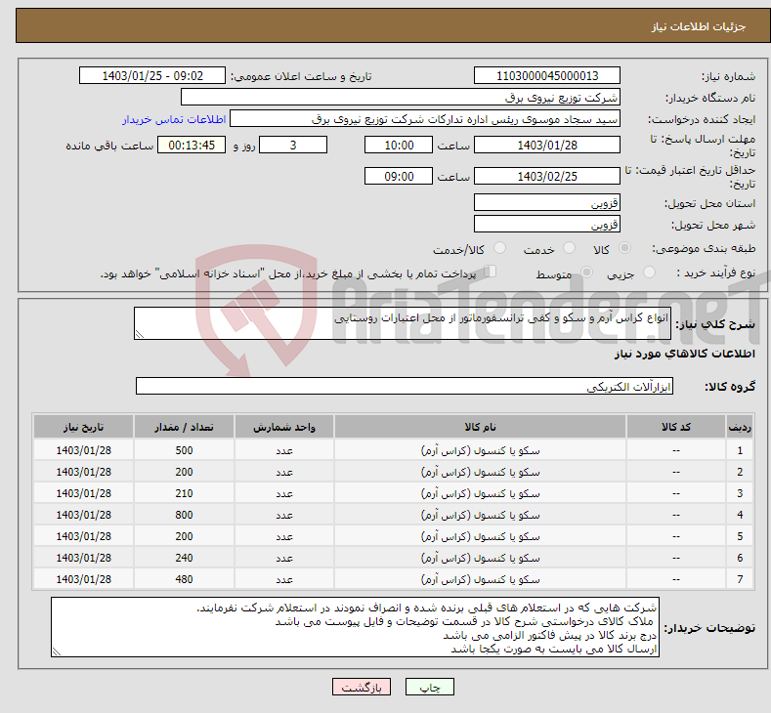
Task: Click the بازگشت (back) button
Action: [x=362, y=687]
